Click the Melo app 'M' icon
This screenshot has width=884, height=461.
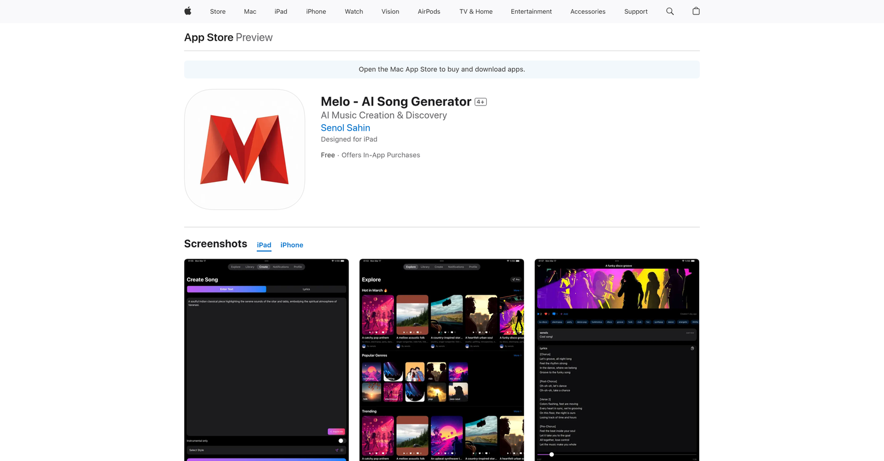(x=244, y=149)
